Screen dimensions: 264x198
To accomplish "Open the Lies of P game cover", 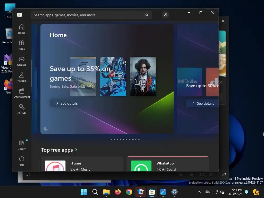I will (x=143, y=76).
